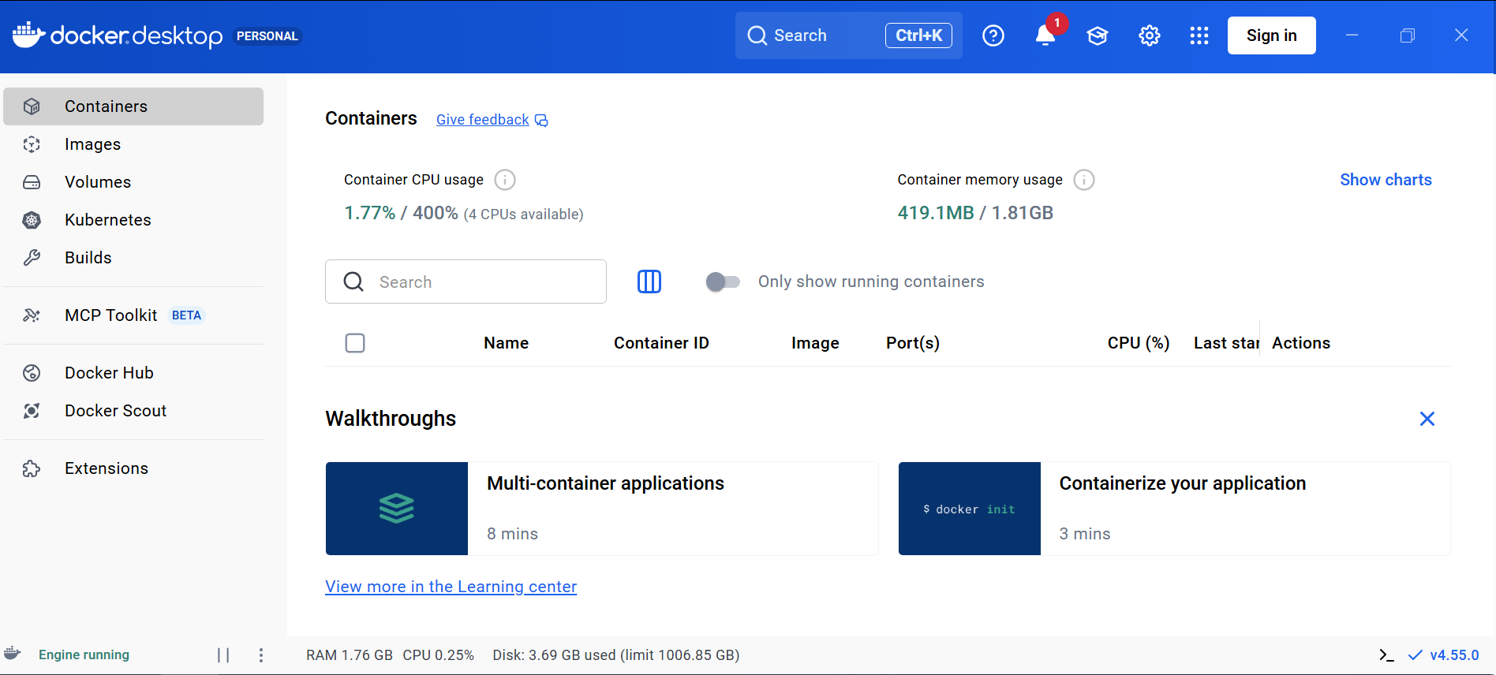Open notifications bell icon

1045,35
